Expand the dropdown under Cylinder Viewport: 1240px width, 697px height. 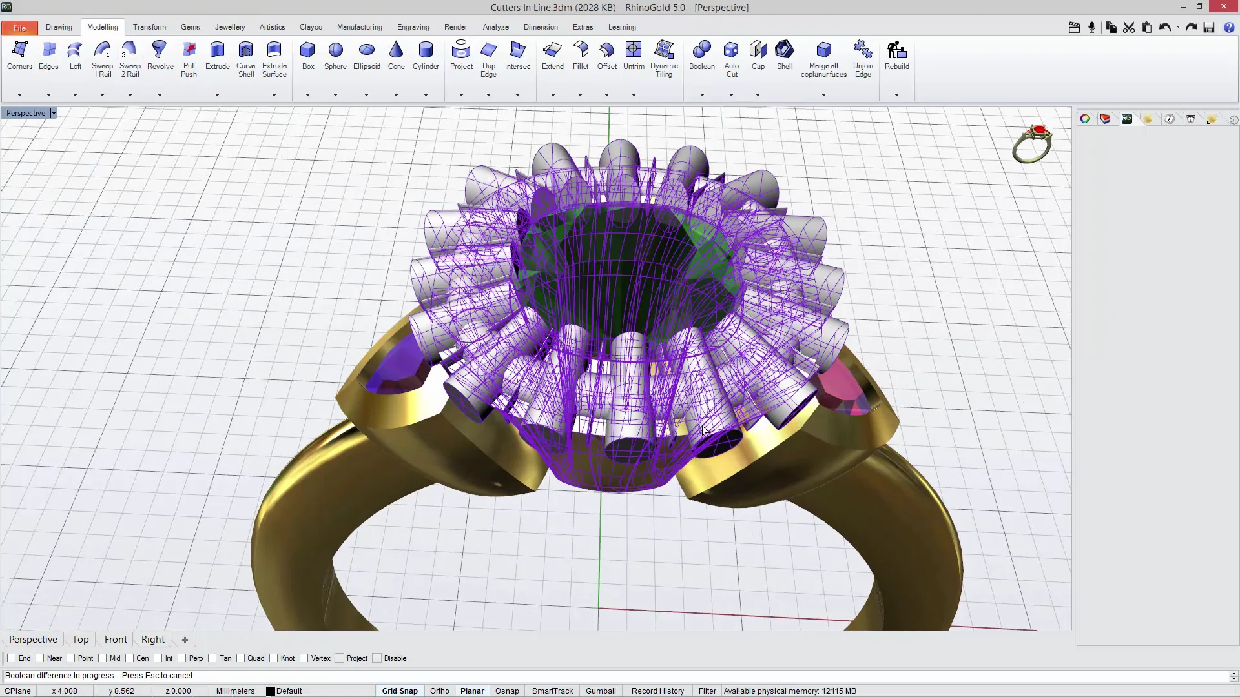click(426, 96)
